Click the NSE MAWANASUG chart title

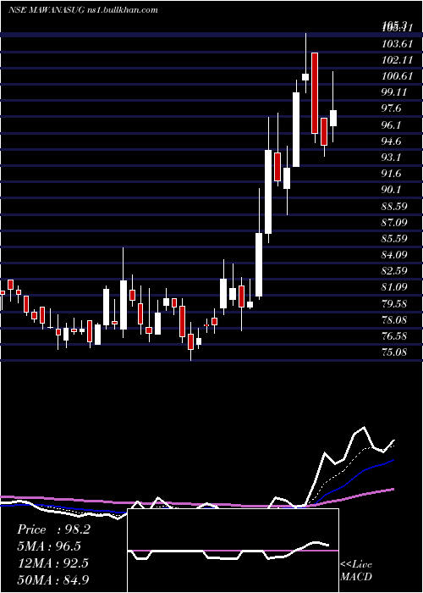click(x=83, y=10)
